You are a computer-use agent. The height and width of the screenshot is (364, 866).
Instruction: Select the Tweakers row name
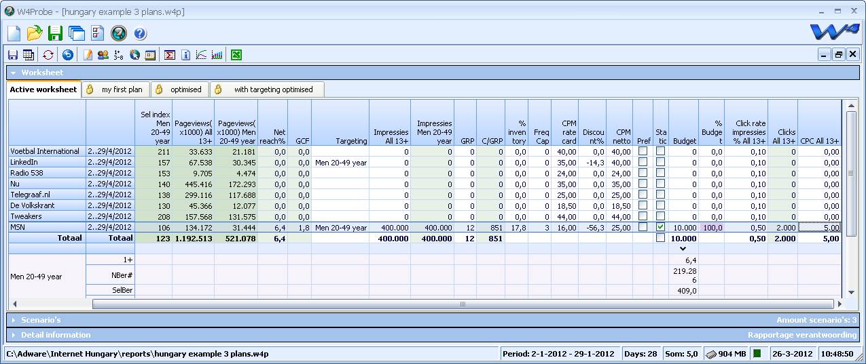pos(47,216)
